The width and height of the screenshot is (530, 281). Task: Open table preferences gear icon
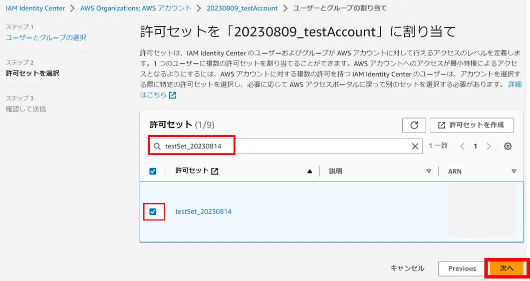pyautogui.click(x=507, y=146)
